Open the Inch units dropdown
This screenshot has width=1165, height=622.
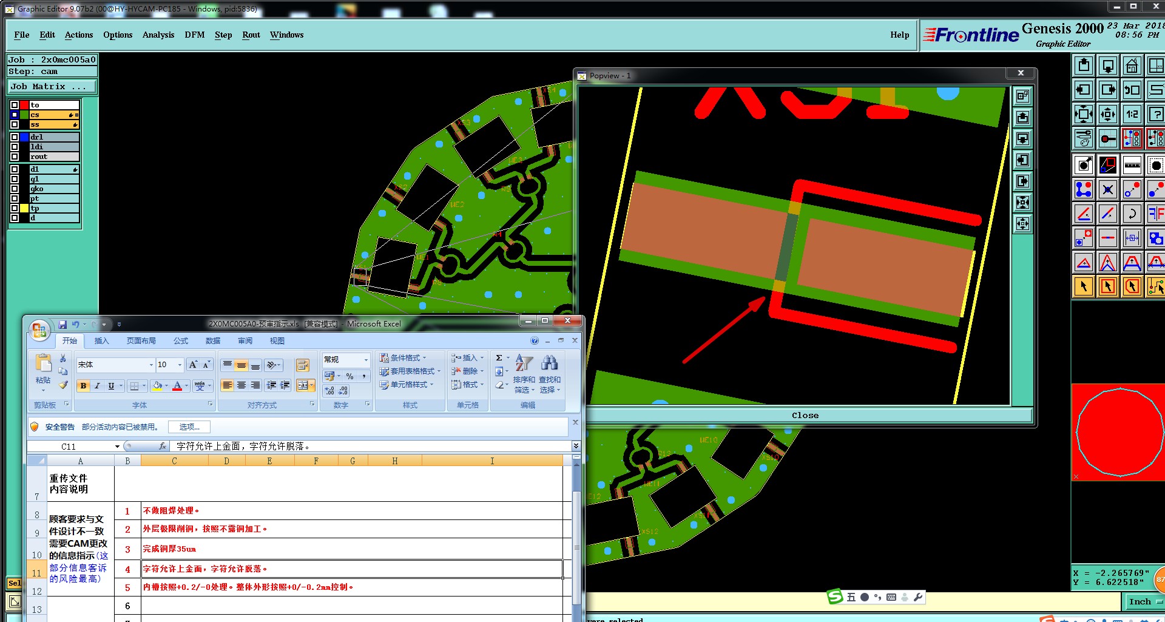coord(1144,601)
